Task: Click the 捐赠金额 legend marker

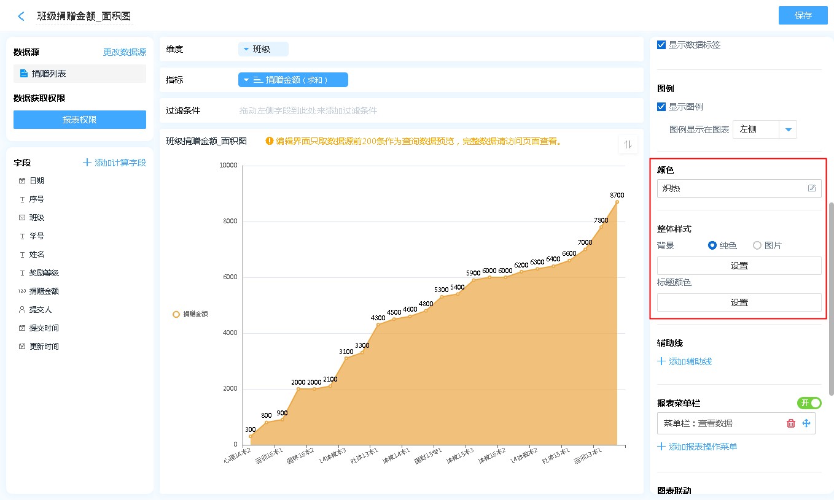Action: [176, 314]
